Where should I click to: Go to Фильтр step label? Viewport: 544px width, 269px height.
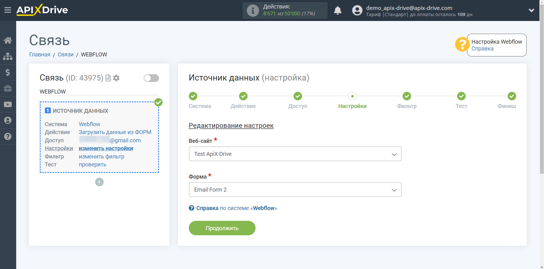click(x=407, y=106)
